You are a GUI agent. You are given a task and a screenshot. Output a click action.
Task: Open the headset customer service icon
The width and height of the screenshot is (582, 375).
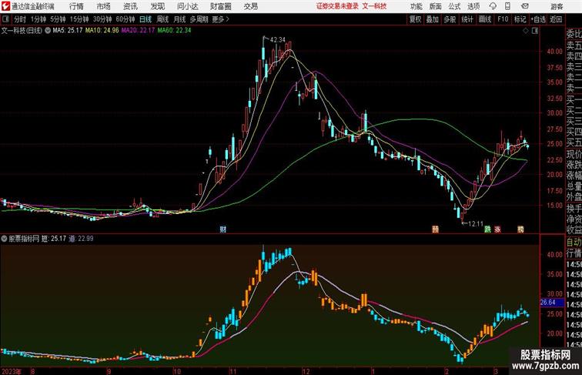(x=493, y=6)
